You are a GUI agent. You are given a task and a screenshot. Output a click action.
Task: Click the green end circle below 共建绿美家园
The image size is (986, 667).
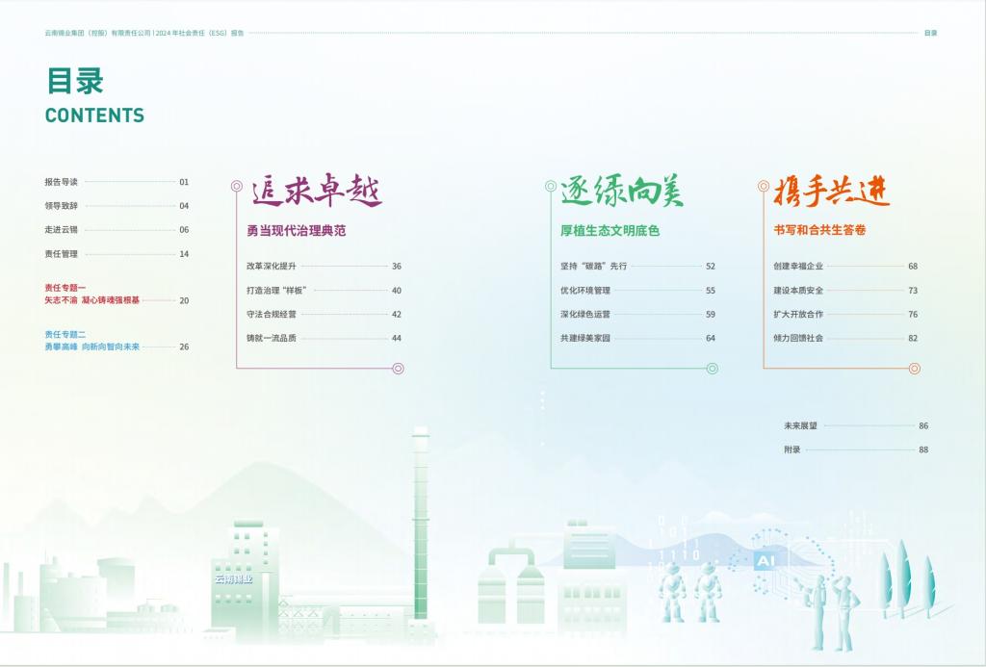[713, 368]
